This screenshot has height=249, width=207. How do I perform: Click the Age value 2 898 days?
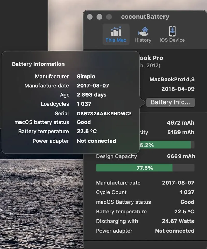[92, 95]
